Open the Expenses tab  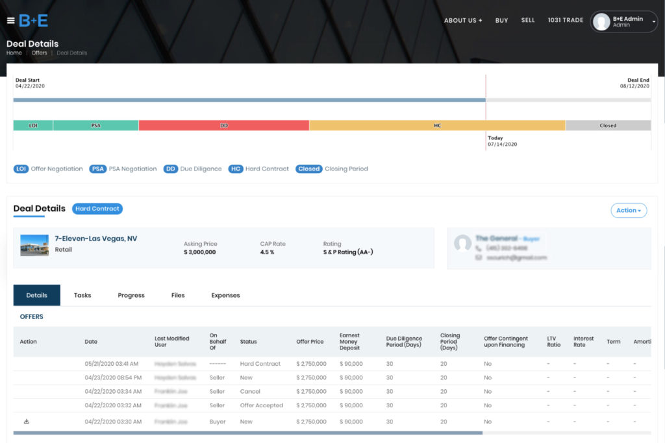(225, 295)
